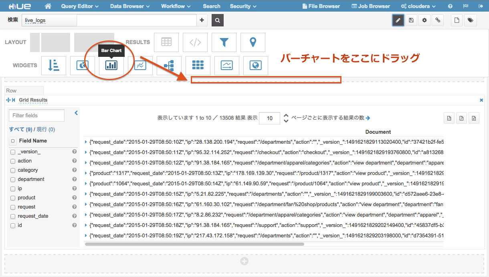Pick the Pie Chart widget
Image resolution: width=489 pixels, height=277 pixels.
pyautogui.click(x=83, y=65)
